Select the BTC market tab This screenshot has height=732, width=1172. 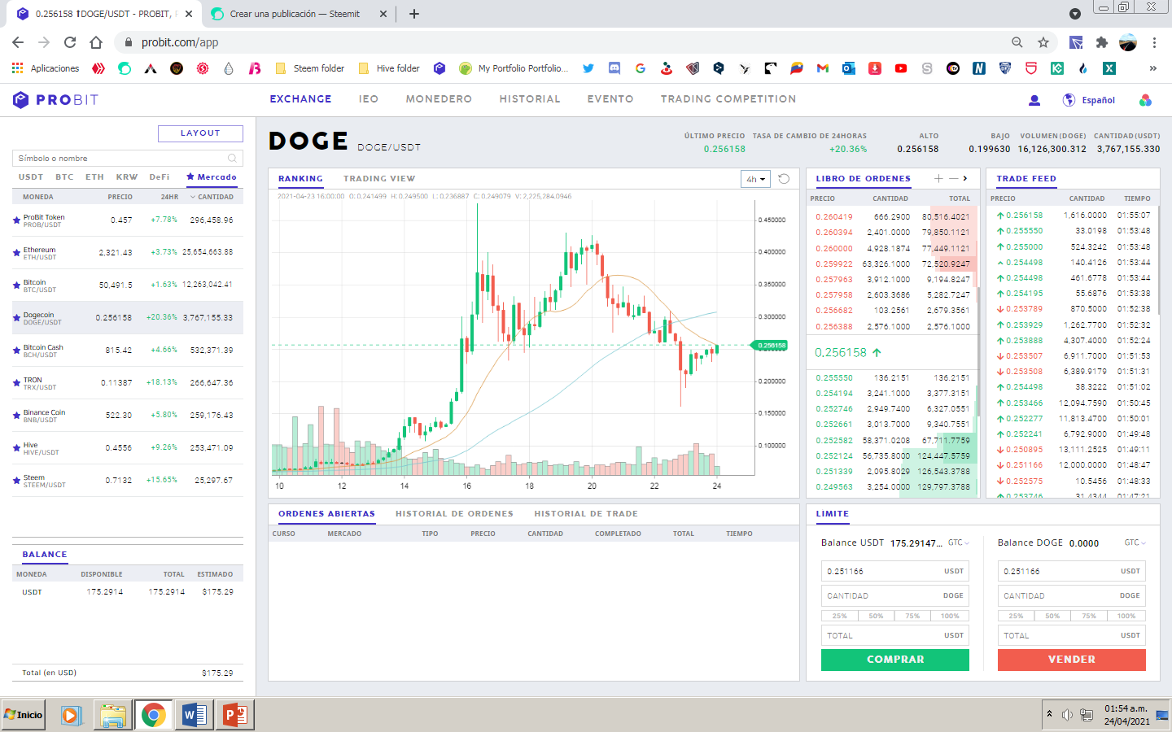(x=64, y=177)
